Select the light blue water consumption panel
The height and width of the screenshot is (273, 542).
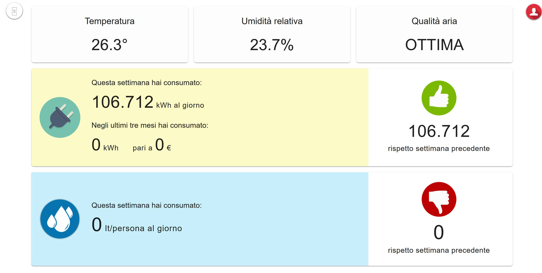click(200, 219)
